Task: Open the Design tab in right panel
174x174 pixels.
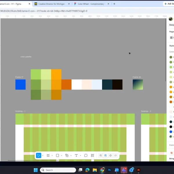Action: pos(171,25)
